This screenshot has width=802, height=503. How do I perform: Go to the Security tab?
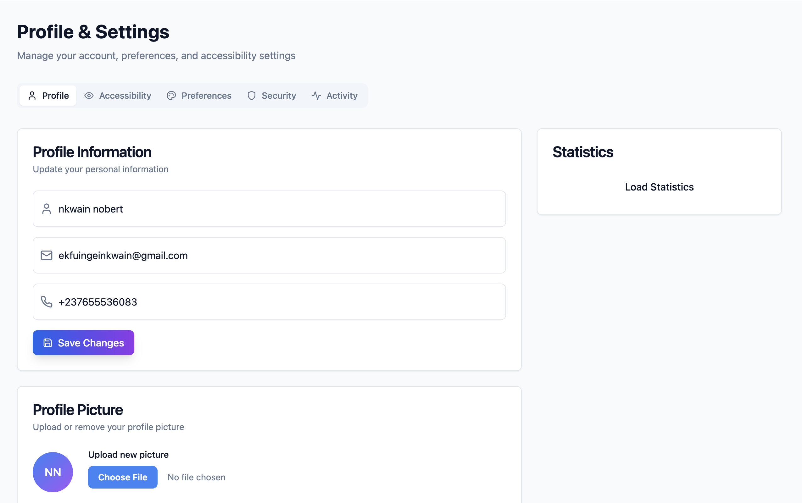[x=271, y=96]
